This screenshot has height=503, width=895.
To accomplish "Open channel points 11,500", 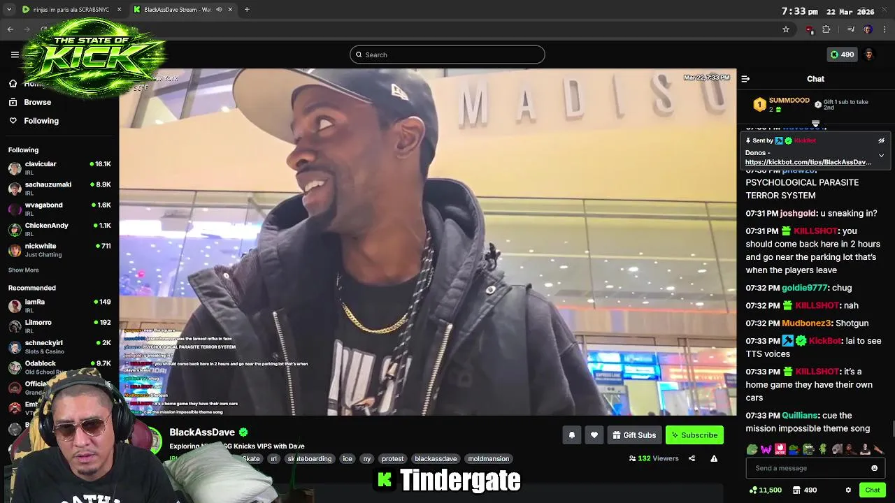I will [765, 490].
